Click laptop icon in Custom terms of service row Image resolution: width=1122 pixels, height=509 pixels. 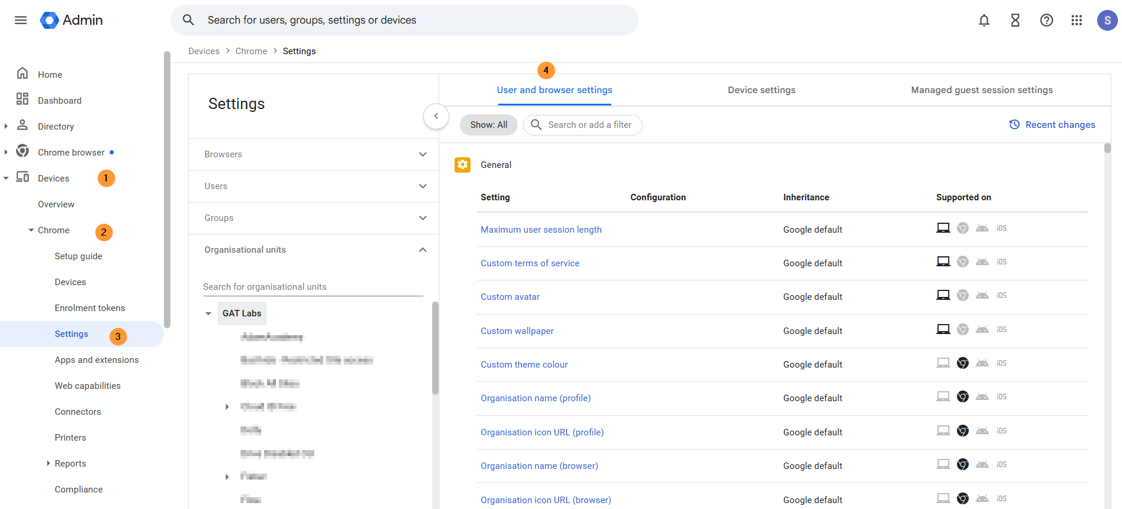[x=943, y=262]
